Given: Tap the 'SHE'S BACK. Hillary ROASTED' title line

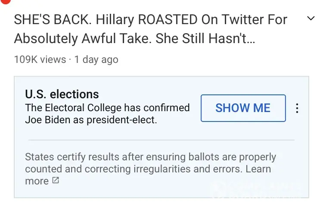Looking at the screenshot, I should (x=150, y=19).
